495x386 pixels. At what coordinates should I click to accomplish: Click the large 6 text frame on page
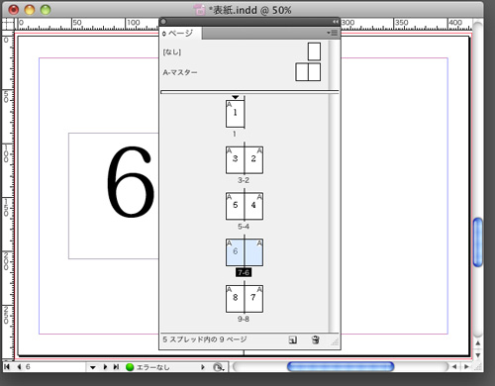(x=114, y=196)
